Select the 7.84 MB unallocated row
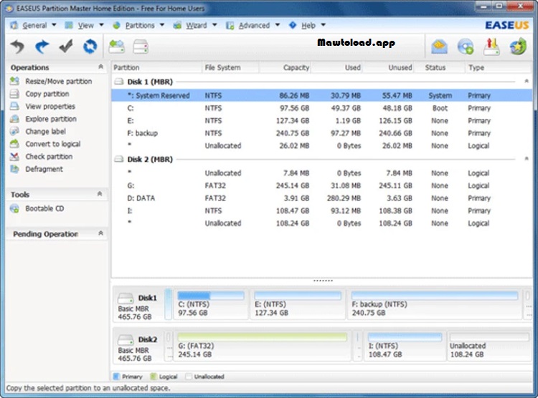This screenshot has width=538, height=398. [321, 173]
